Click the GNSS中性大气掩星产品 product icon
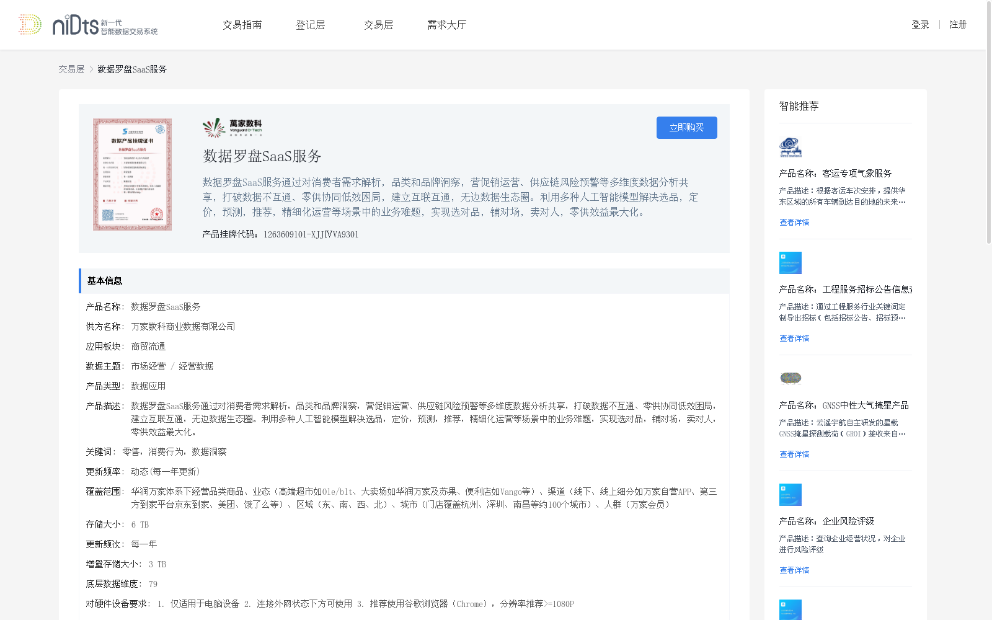This screenshot has width=992, height=620. [x=790, y=378]
